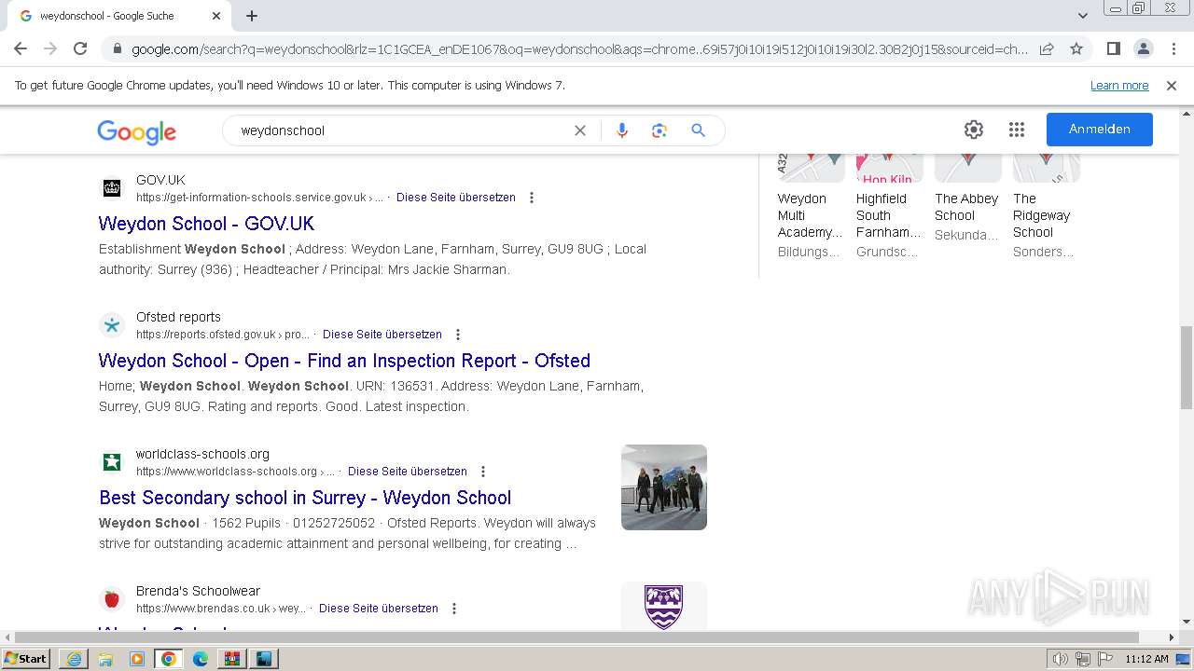1194x671 pixels.
Task: Toggle the browser side panel
Action: point(1113,48)
